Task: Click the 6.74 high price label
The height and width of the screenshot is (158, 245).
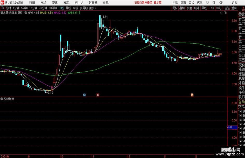Action: click(105, 17)
